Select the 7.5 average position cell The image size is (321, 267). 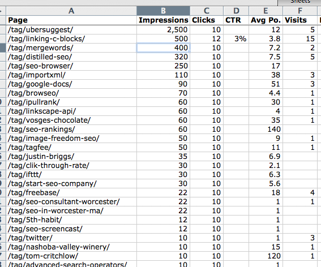(266, 57)
